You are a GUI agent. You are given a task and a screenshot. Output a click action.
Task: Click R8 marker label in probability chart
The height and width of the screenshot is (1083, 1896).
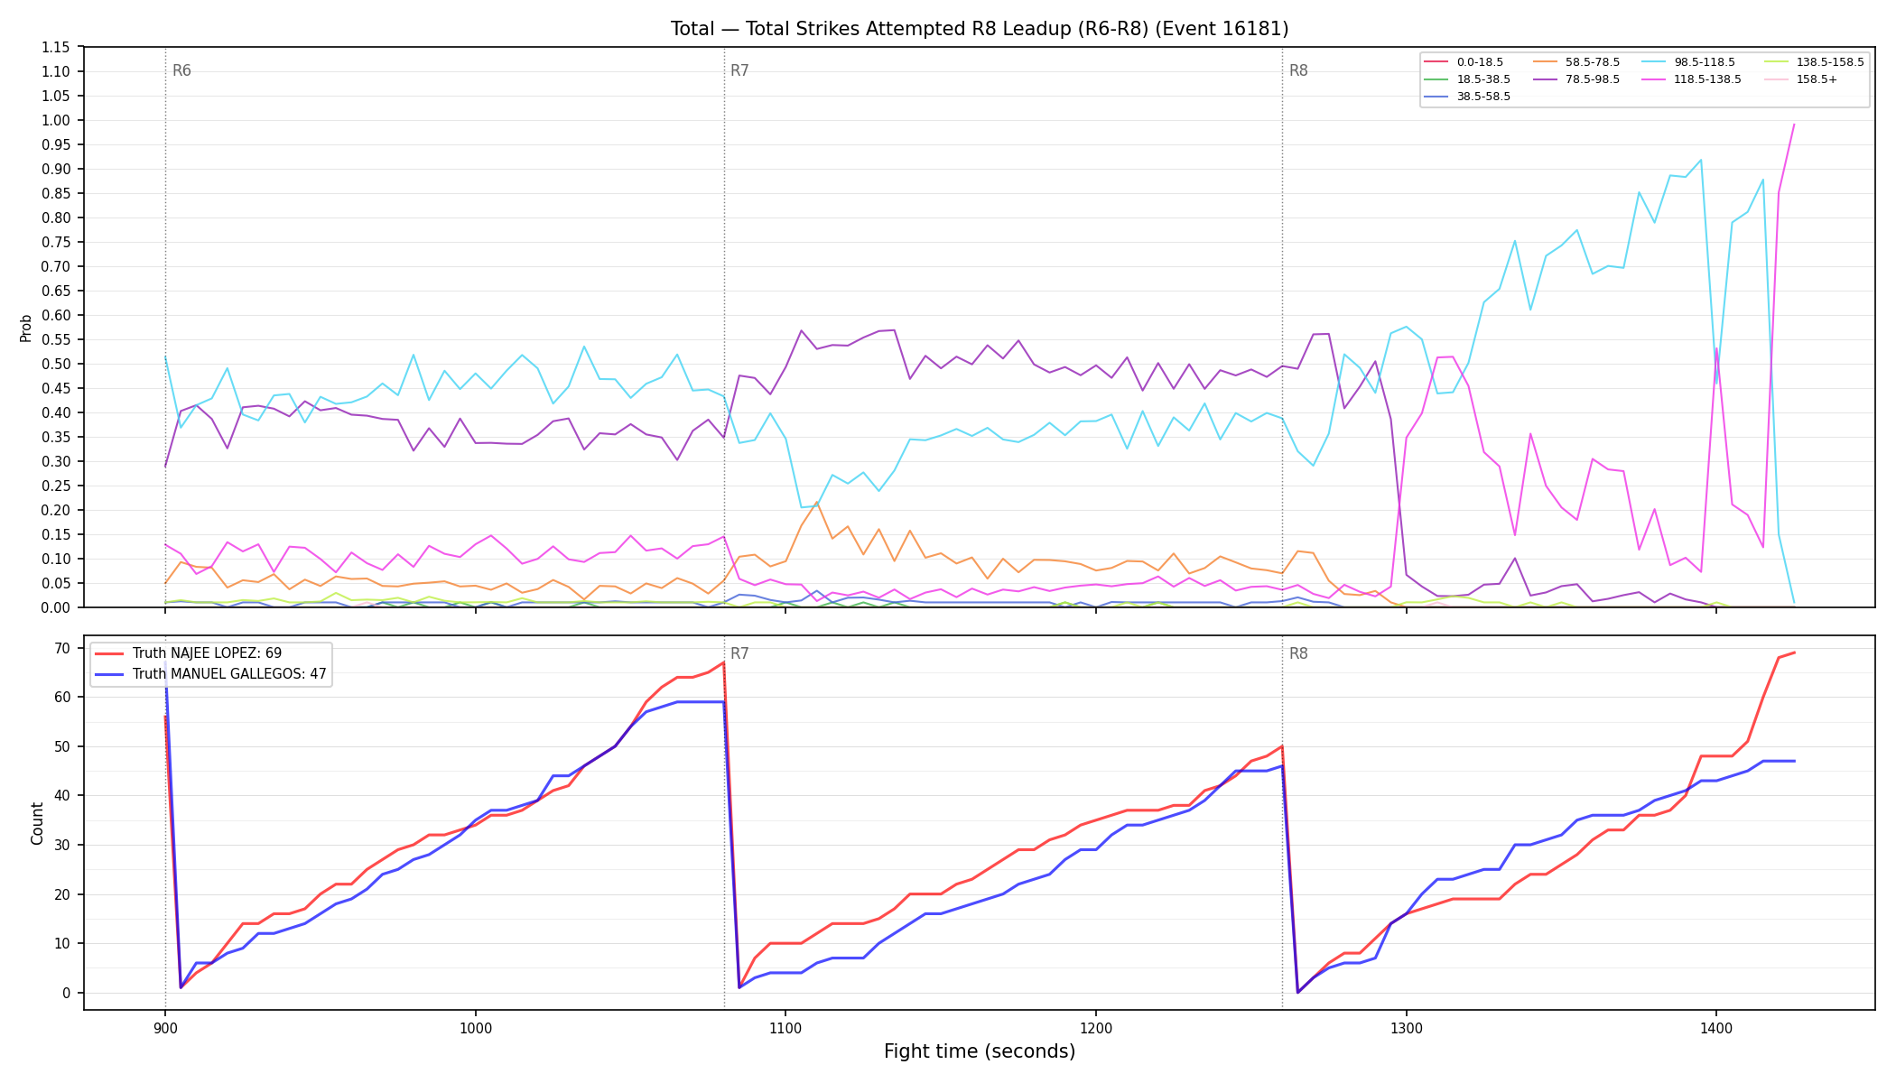1298,71
